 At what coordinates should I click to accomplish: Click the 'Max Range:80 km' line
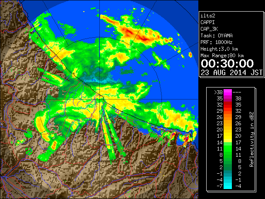[x=222, y=56]
